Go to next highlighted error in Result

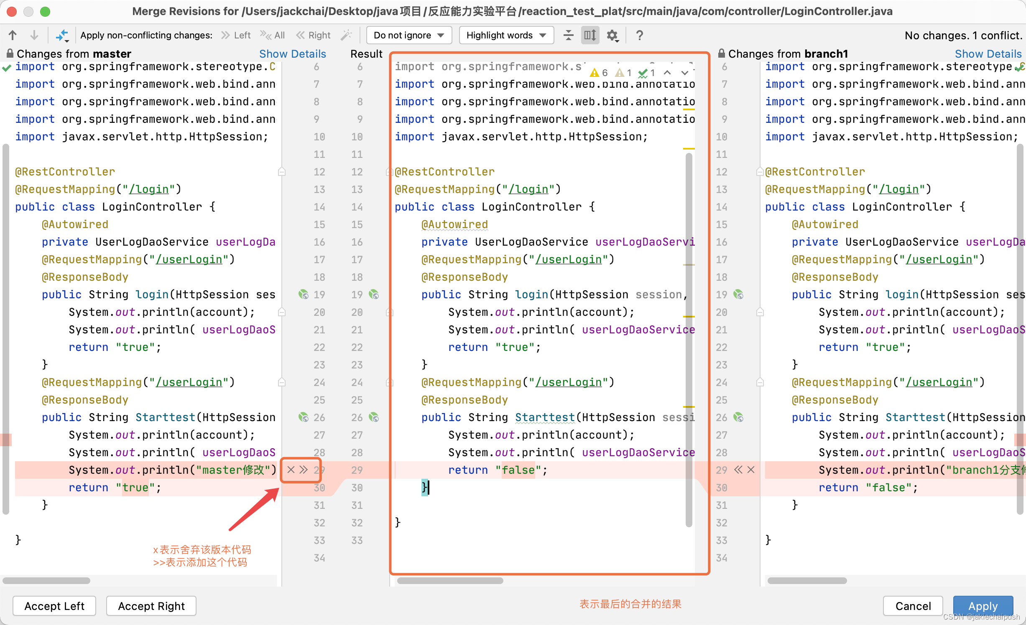coord(685,73)
